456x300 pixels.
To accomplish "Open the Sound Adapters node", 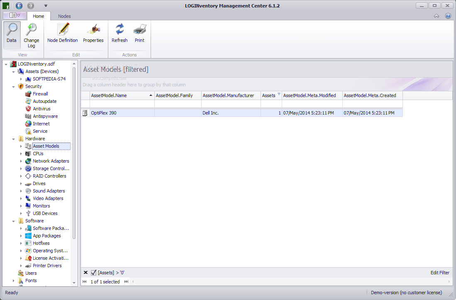I will point(49,191).
